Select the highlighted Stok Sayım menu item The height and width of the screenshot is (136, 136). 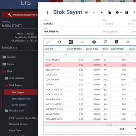(21, 92)
